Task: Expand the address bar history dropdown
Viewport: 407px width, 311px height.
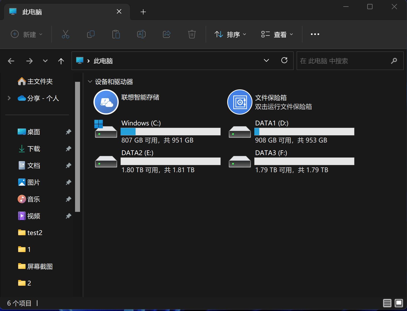Action: click(x=266, y=60)
